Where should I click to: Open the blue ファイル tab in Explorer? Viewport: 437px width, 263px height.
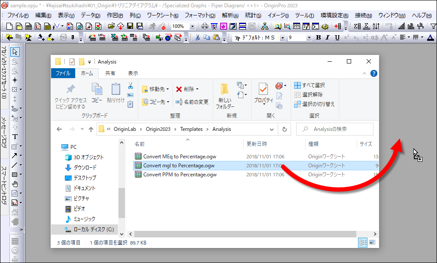click(x=63, y=73)
